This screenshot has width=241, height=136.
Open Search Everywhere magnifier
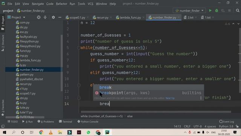238,11
